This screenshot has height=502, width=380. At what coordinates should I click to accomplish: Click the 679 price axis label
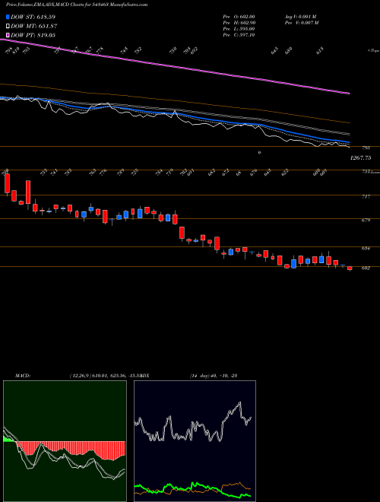(x=366, y=221)
